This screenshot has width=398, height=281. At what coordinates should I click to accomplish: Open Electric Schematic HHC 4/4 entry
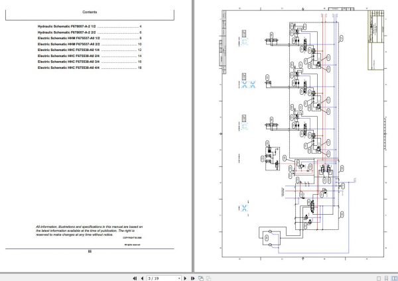click(90, 68)
